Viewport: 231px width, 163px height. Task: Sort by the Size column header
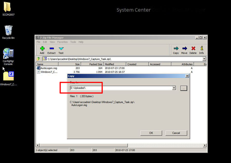[x=70, y=64]
